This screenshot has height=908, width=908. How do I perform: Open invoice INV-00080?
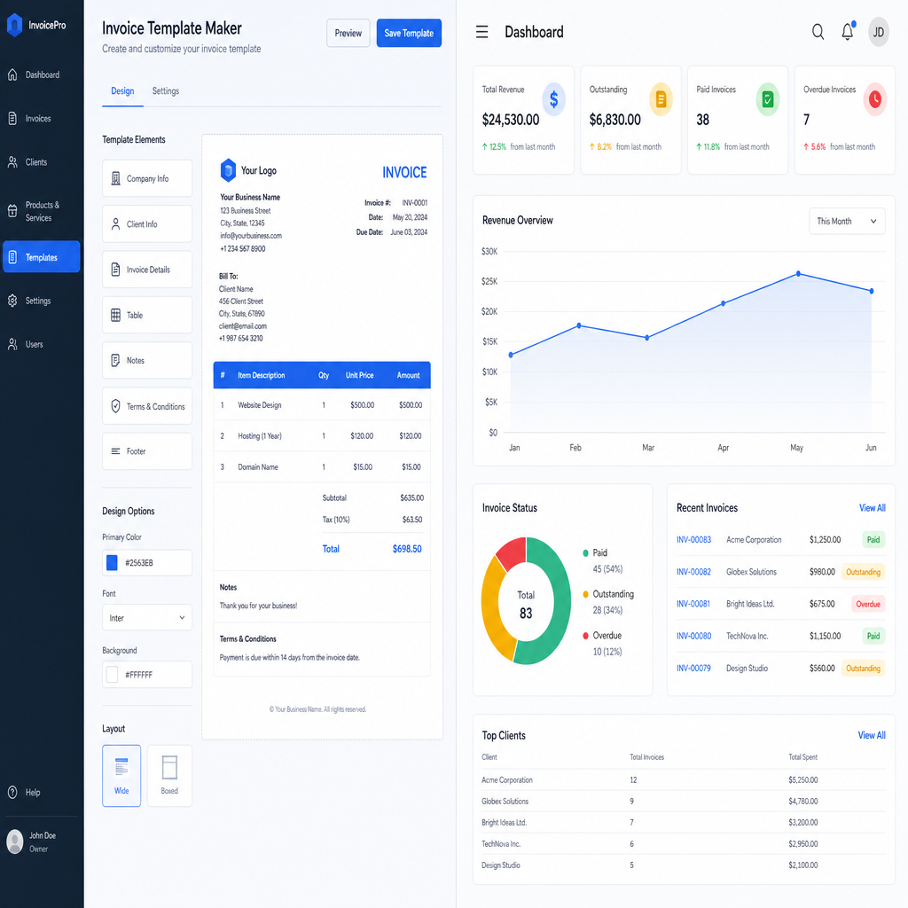693,636
